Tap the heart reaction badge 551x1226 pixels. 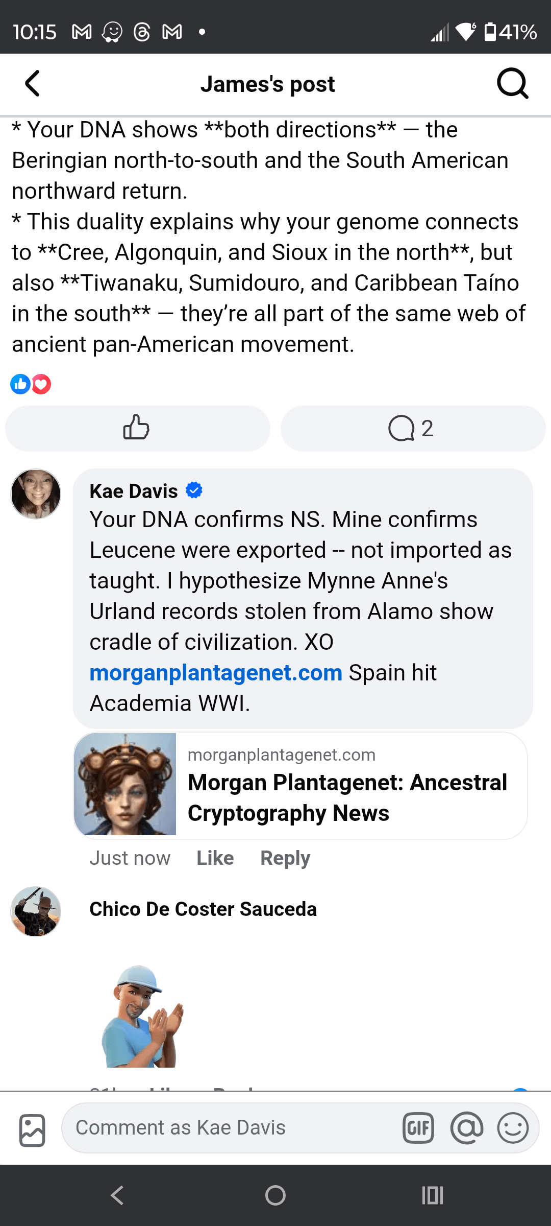tap(41, 384)
